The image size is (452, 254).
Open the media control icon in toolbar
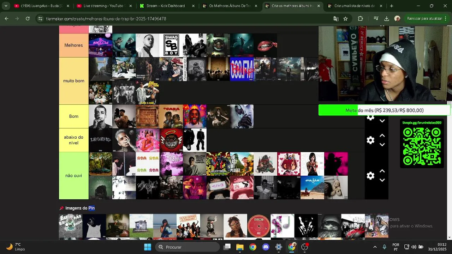(x=376, y=19)
